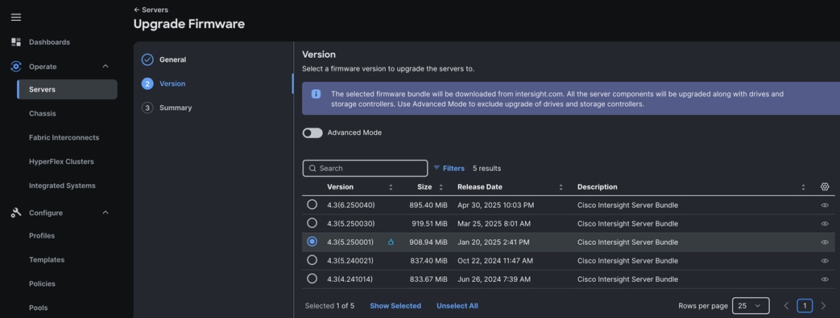Select firmware version 4.3(5.250030) radio button

312,223
